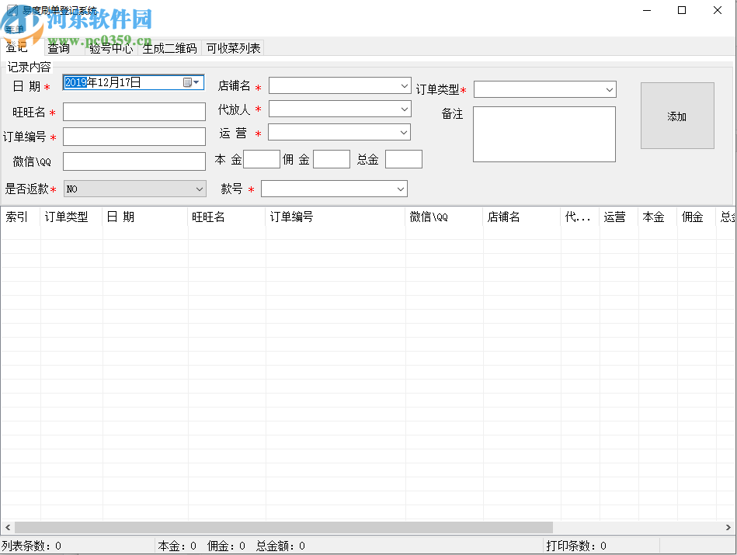Click inside the 备注 text area

click(x=544, y=134)
